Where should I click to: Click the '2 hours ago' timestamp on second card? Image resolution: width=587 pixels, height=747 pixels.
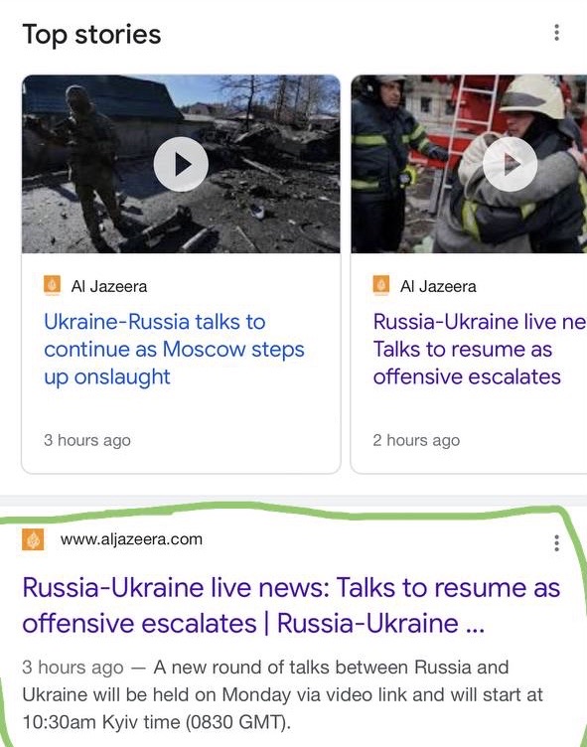pos(416,440)
